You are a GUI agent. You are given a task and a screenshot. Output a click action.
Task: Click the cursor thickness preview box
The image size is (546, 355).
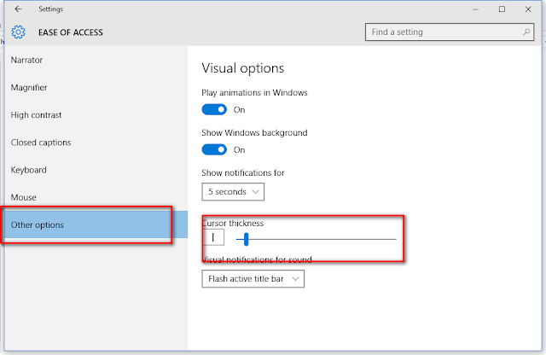coord(213,238)
